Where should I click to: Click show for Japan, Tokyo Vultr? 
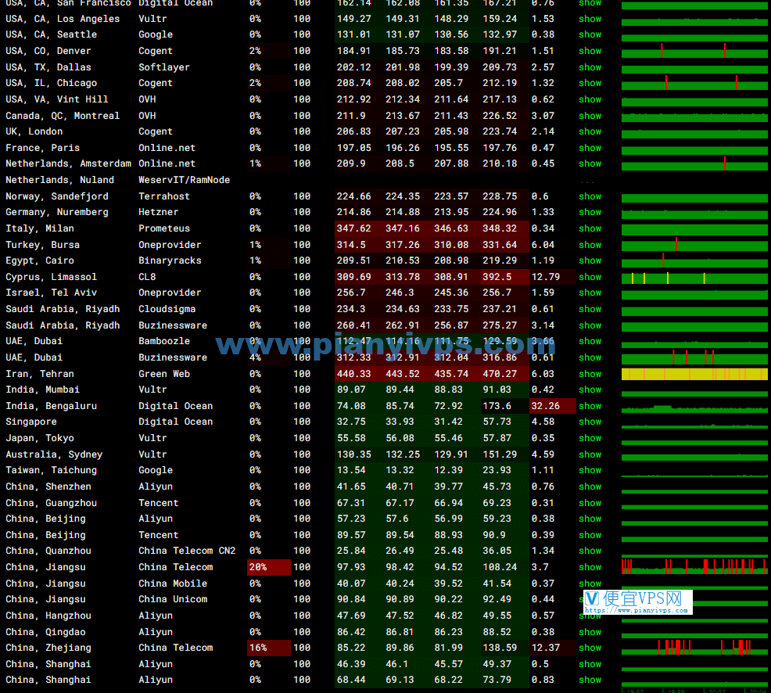coord(590,438)
